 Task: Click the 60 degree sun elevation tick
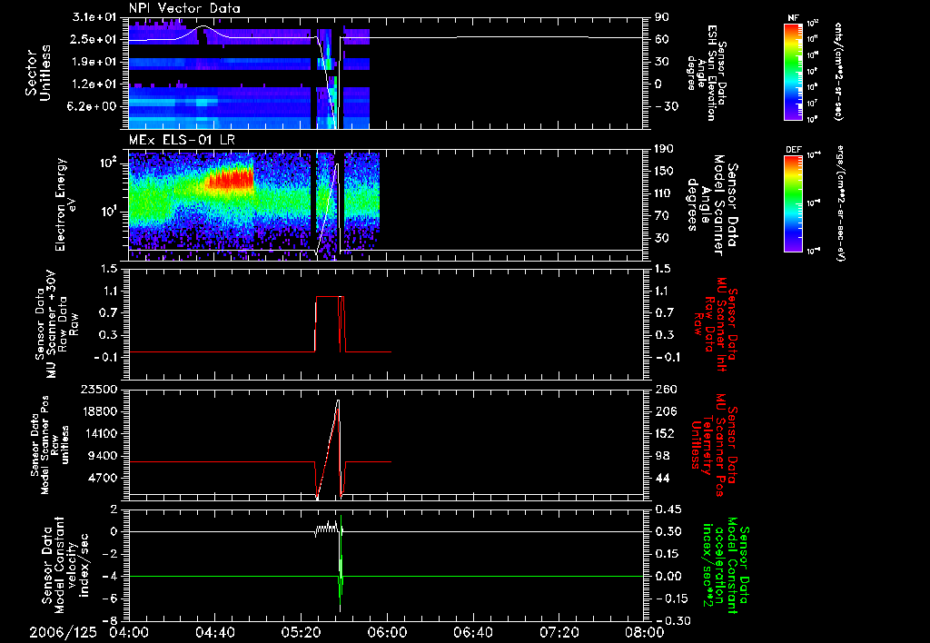(x=662, y=39)
